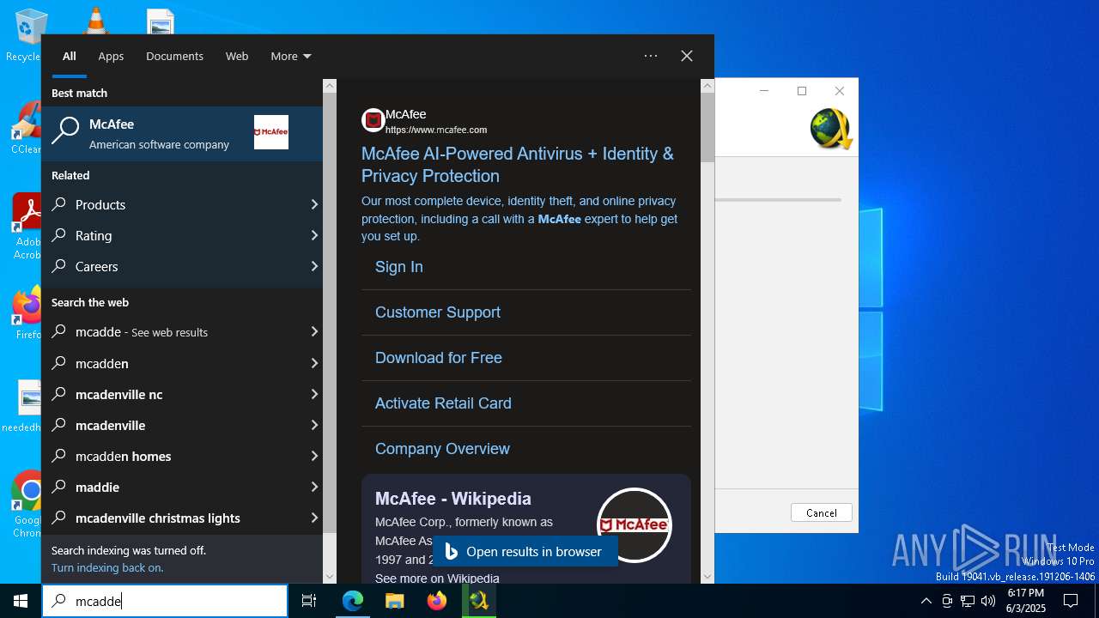Open the McAfee Sign In link

tap(399, 267)
